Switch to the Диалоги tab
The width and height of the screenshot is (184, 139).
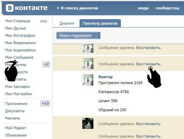tap(67, 23)
